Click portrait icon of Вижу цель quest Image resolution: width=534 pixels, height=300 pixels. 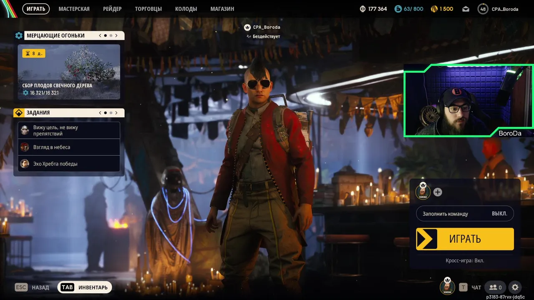pos(25,130)
